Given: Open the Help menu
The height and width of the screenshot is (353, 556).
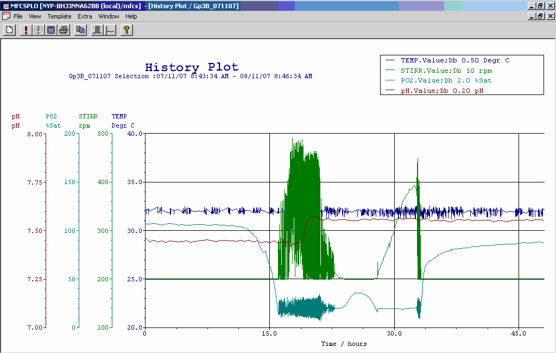Looking at the screenshot, I should point(131,16).
